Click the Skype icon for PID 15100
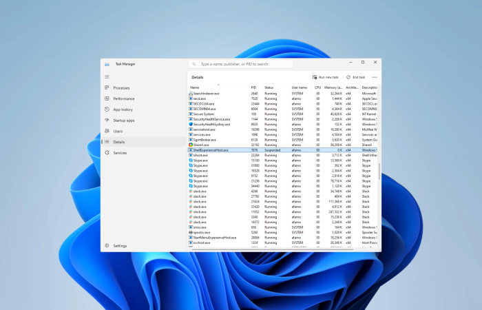 [x=191, y=161]
